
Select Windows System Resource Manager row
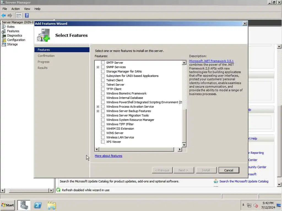point(130,120)
